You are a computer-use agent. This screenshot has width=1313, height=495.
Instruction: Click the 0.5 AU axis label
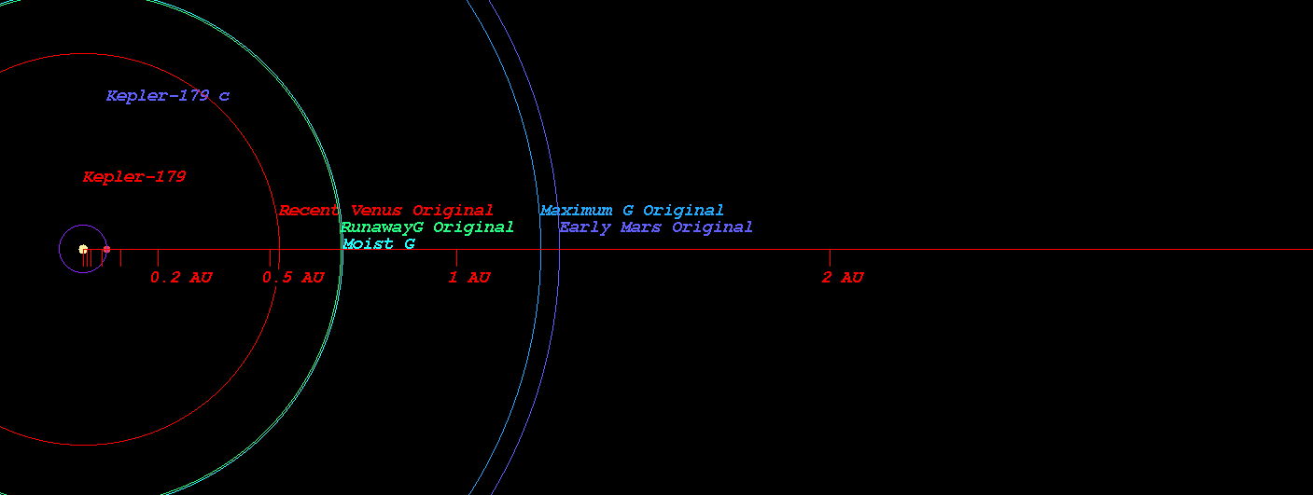coord(293,278)
